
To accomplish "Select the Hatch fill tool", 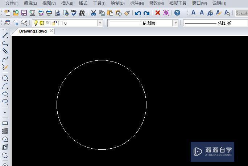I will pos(5,147).
